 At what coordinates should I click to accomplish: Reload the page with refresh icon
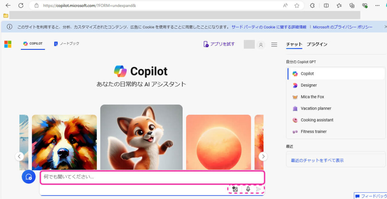[x=21, y=5]
